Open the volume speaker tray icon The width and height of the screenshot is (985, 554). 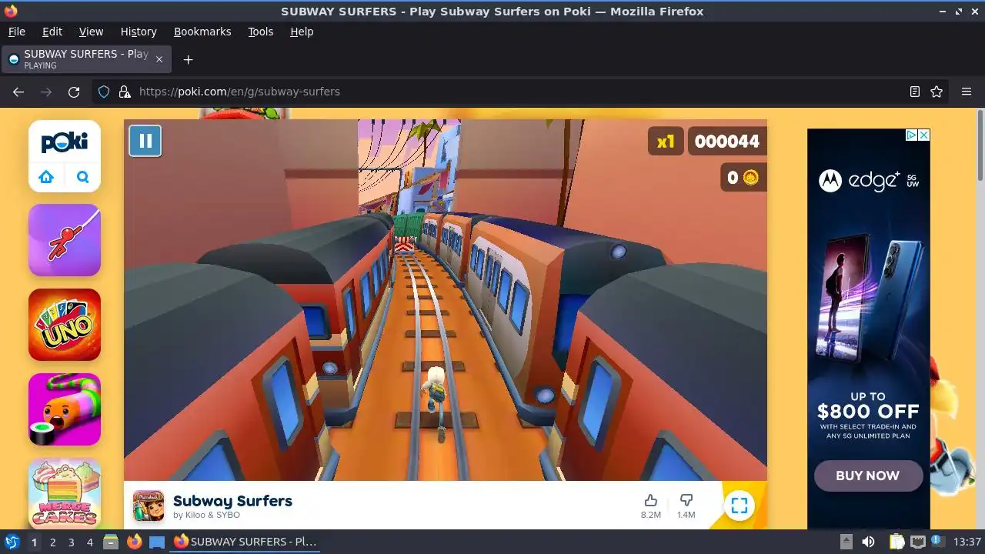pyautogui.click(x=868, y=542)
